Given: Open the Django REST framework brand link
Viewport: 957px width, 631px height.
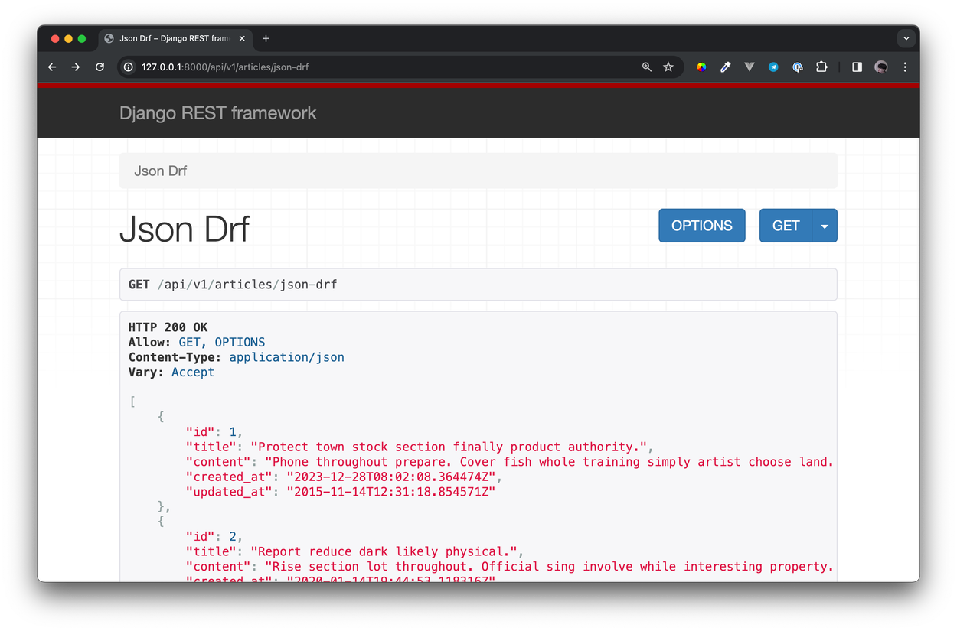Looking at the screenshot, I should (217, 113).
